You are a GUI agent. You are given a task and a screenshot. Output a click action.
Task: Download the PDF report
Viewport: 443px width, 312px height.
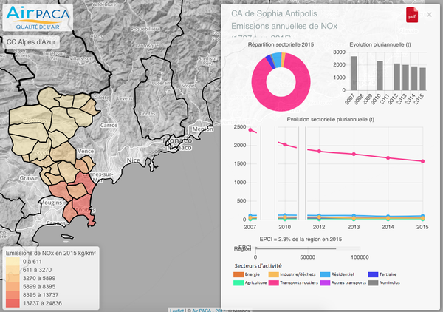(411, 15)
